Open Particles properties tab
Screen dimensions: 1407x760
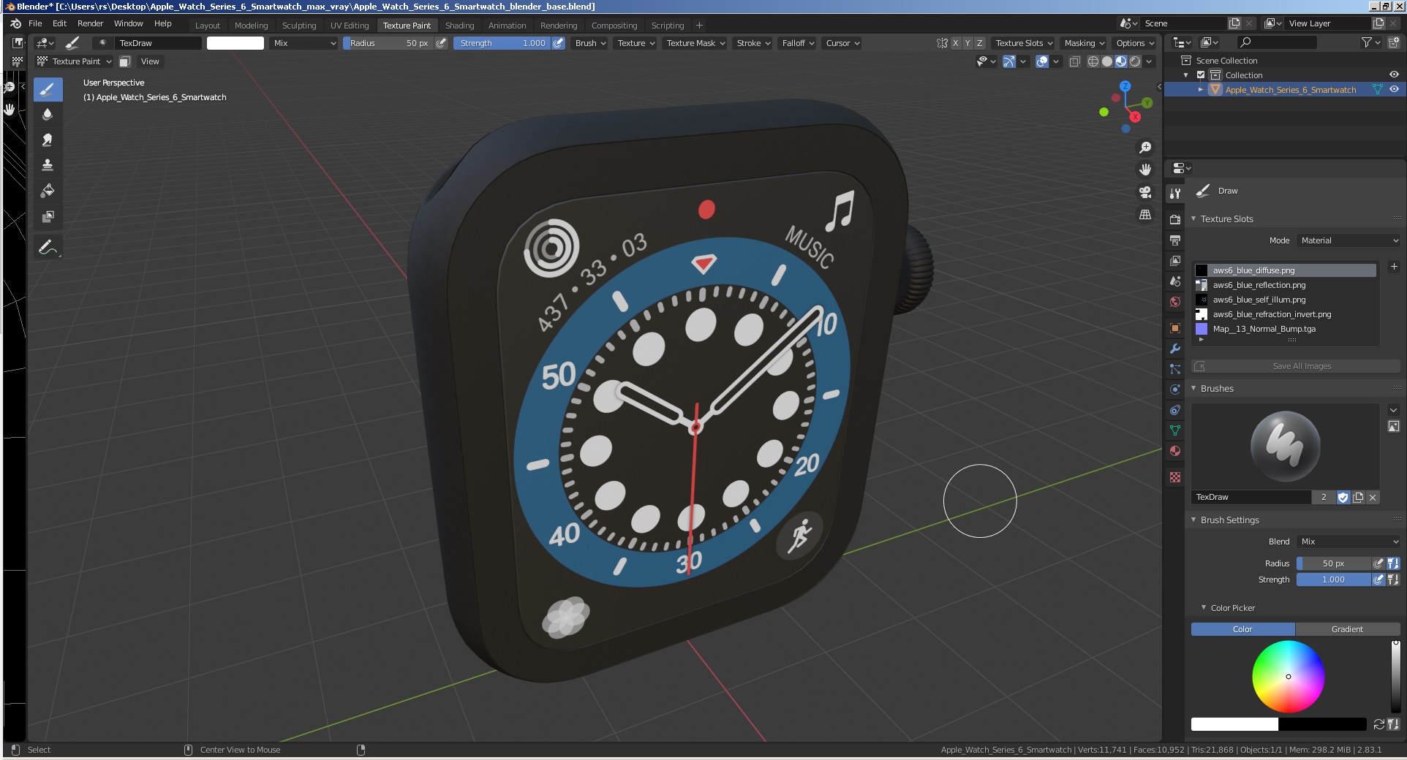(x=1175, y=369)
